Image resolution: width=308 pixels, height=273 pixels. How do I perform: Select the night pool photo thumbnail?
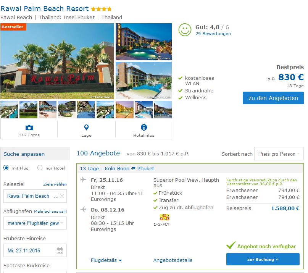pos(144,42)
